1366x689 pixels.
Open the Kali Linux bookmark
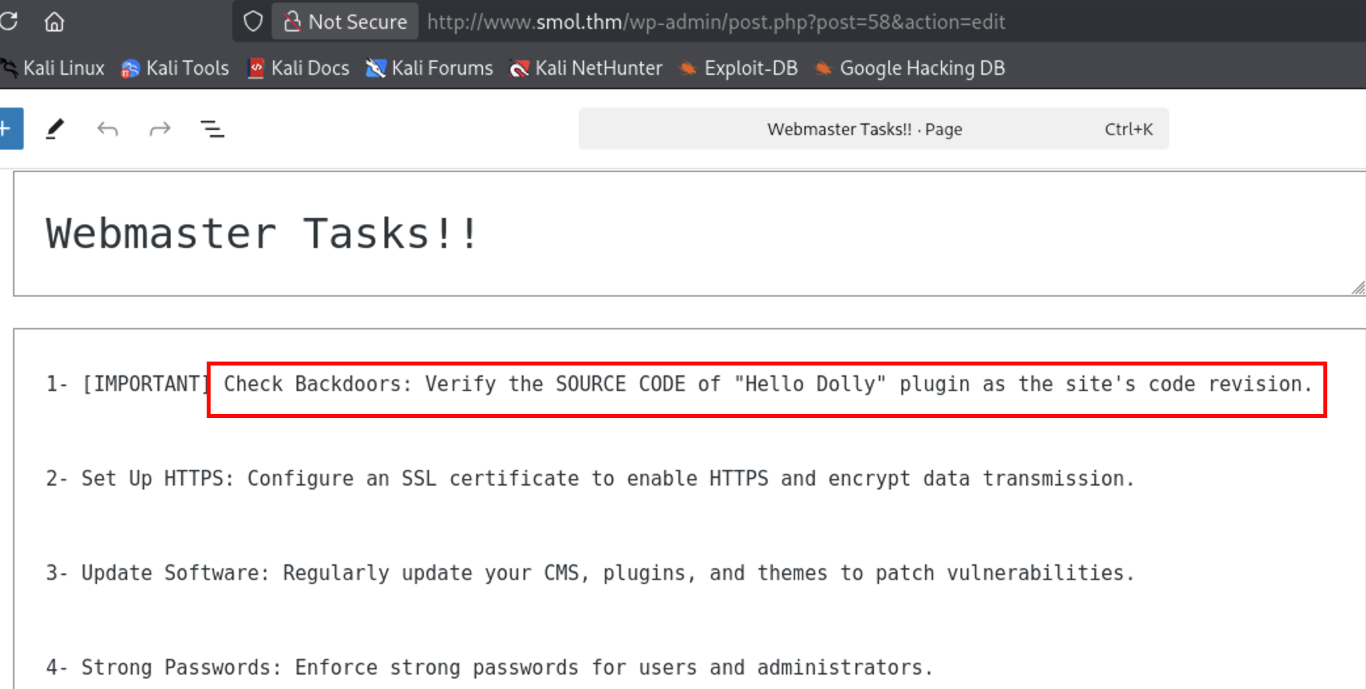[x=54, y=68]
